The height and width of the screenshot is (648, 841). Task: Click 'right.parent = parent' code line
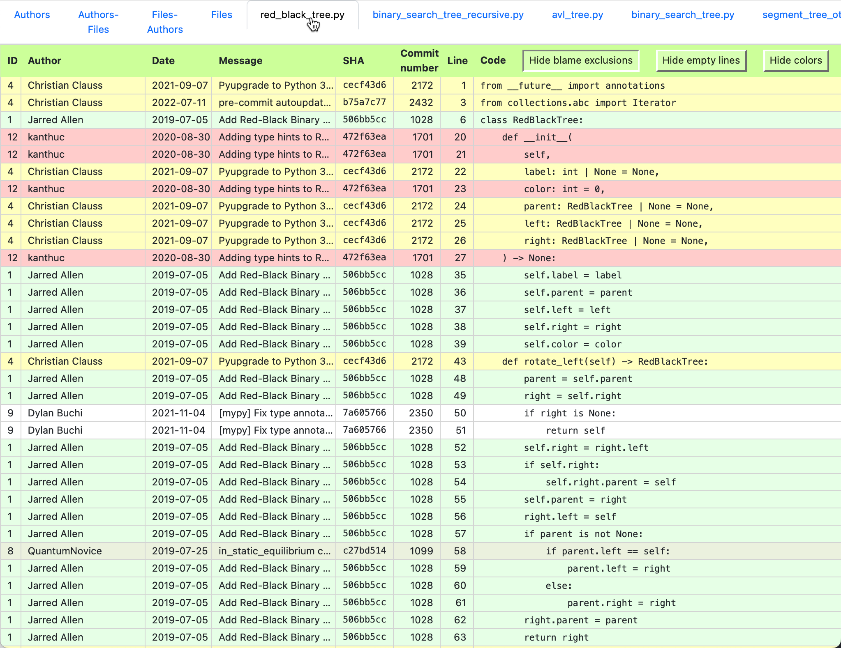point(581,620)
